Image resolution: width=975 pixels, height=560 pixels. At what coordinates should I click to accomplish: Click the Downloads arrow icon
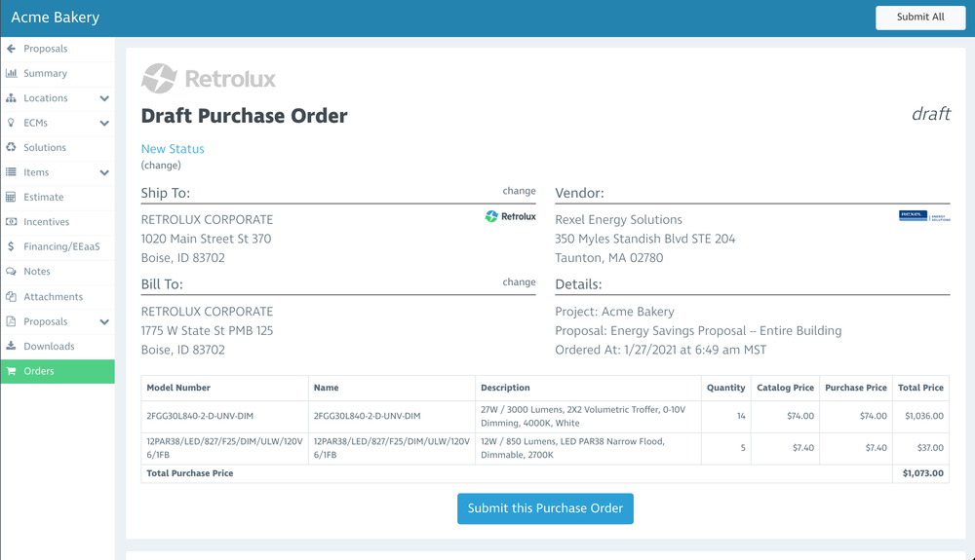[11, 346]
